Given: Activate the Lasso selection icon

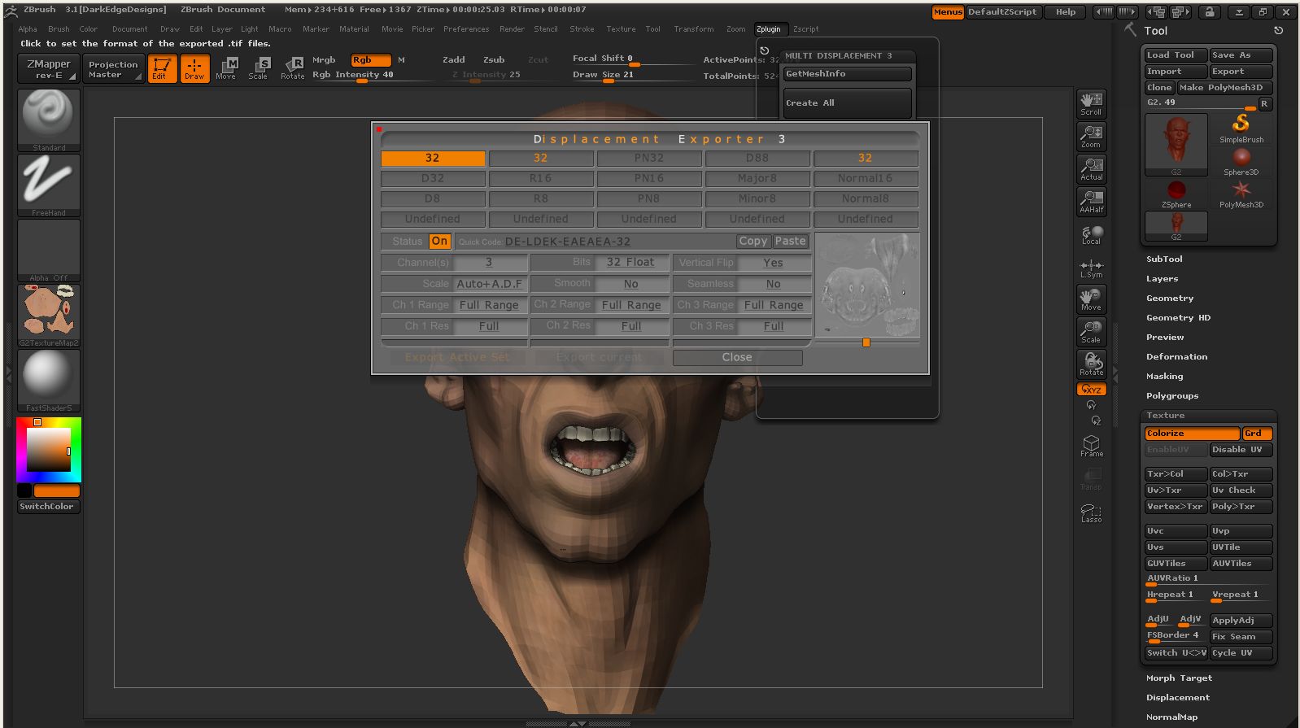Looking at the screenshot, I should (1091, 512).
